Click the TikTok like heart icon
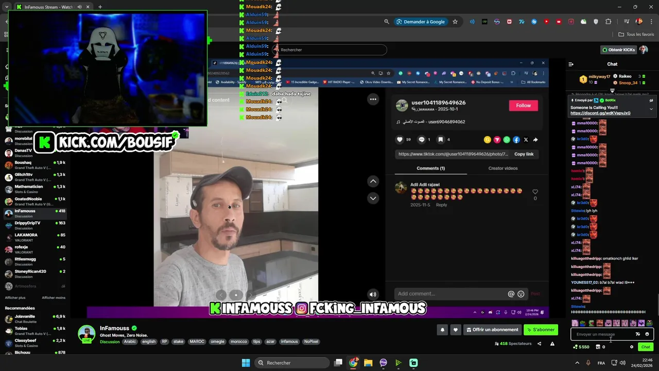This screenshot has width=659, height=371. point(400,140)
